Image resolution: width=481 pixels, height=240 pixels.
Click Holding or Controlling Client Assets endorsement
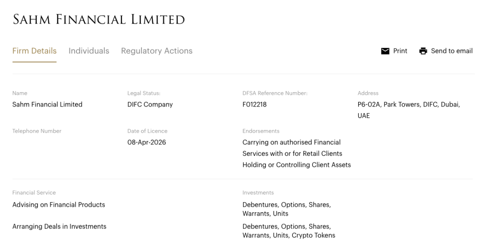pyautogui.click(x=296, y=165)
